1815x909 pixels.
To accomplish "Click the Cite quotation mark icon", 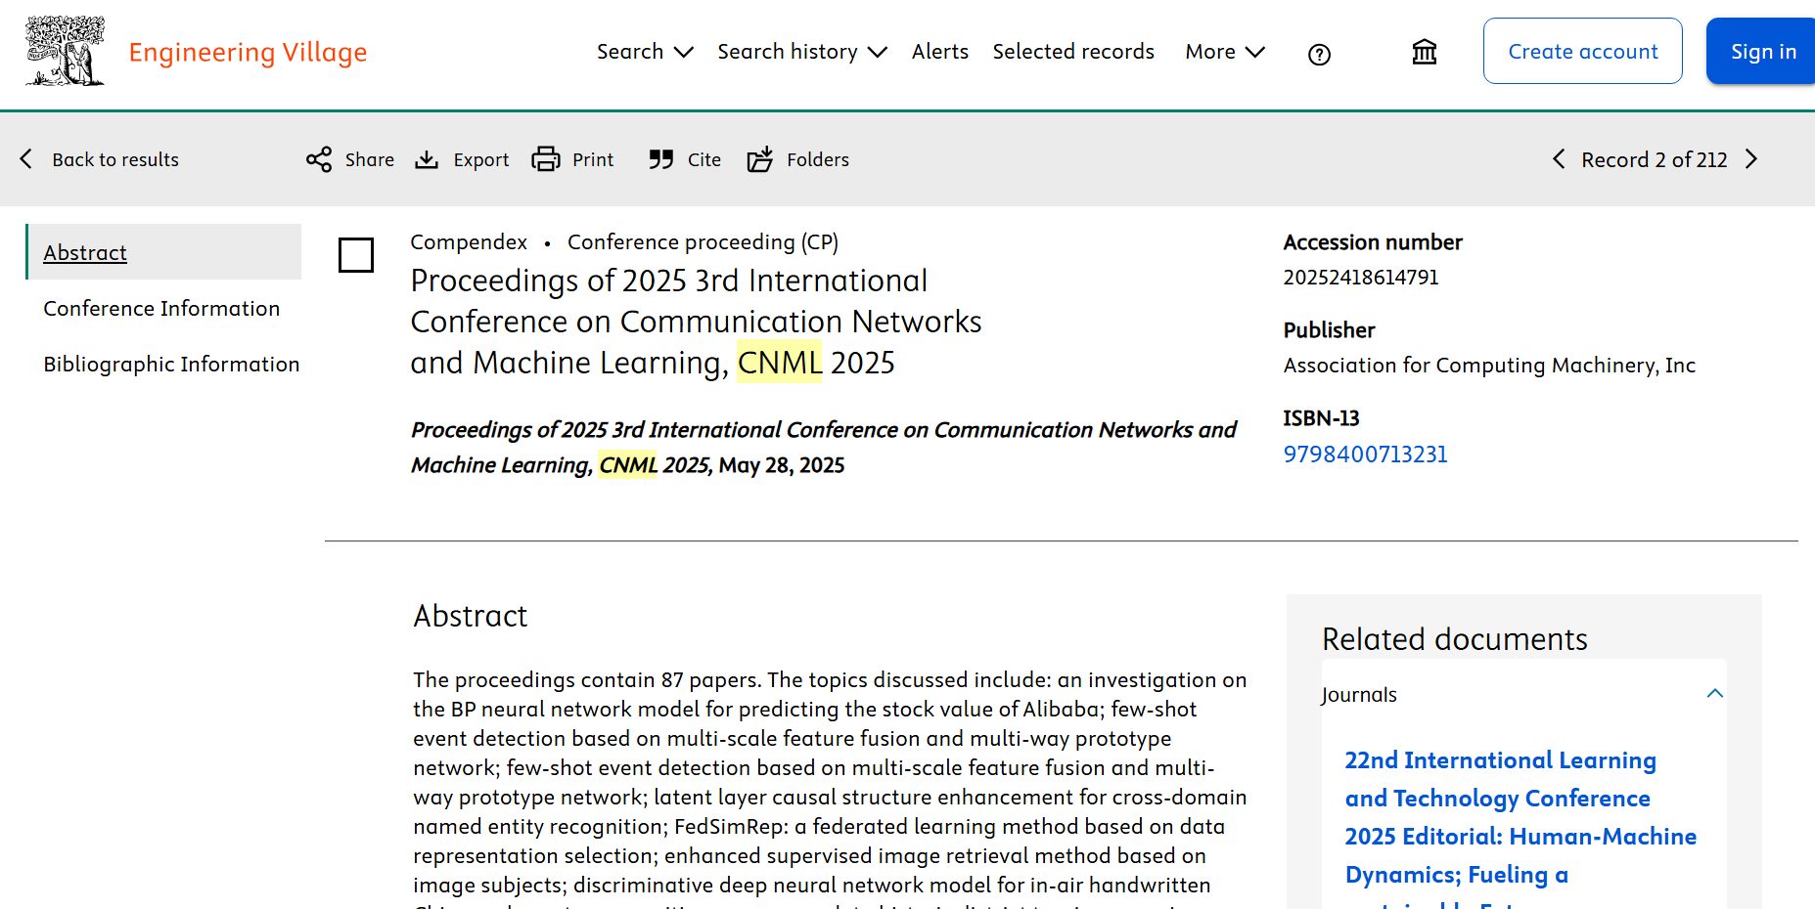I will click(661, 159).
